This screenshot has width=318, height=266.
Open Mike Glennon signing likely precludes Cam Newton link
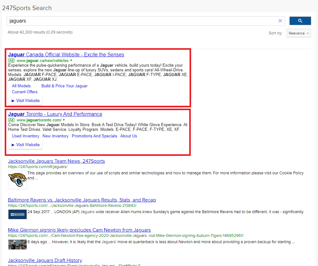tap(79, 230)
